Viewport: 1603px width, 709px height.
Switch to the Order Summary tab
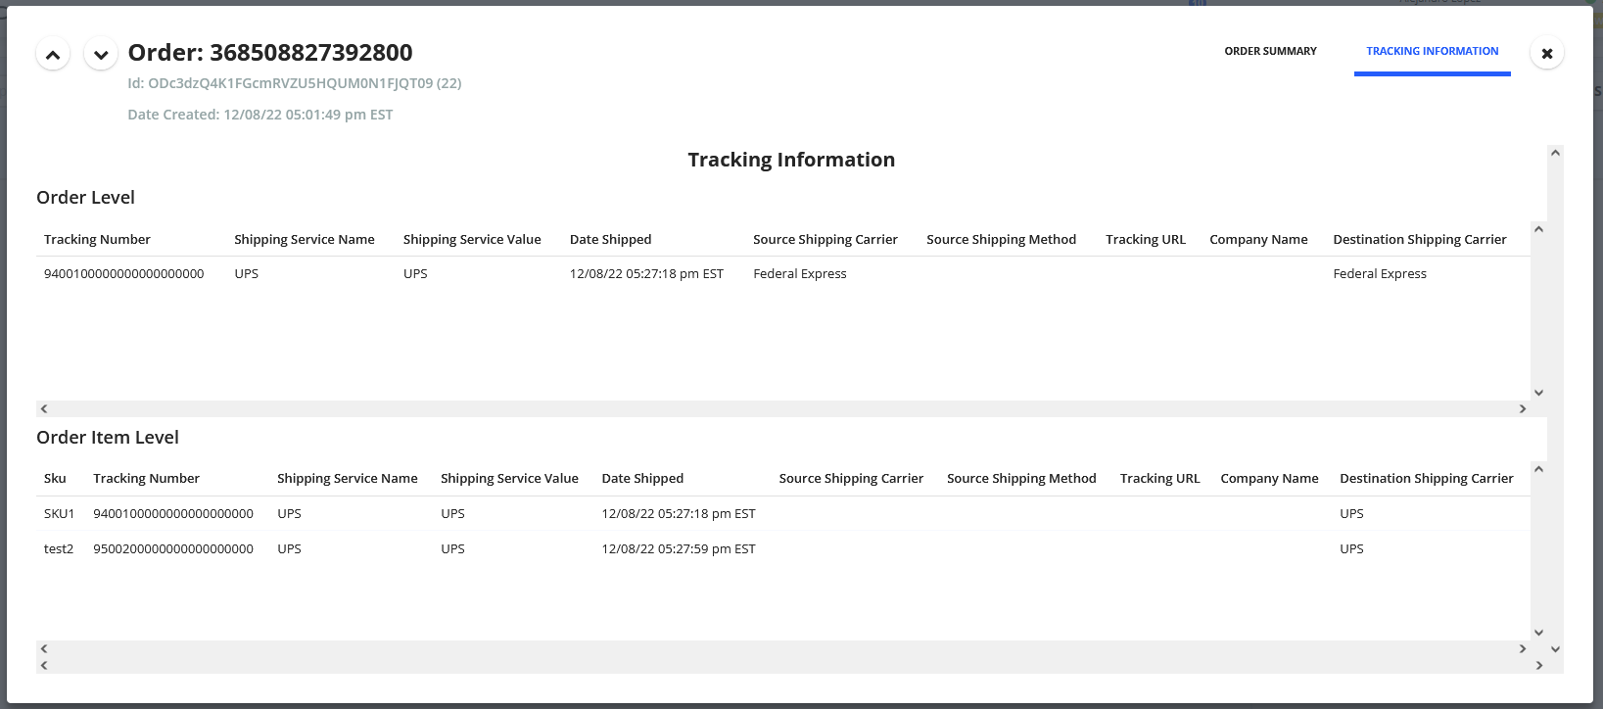[1270, 51]
